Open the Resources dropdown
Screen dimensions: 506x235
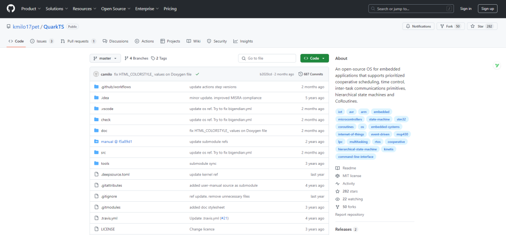pyautogui.click(x=84, y=9)
